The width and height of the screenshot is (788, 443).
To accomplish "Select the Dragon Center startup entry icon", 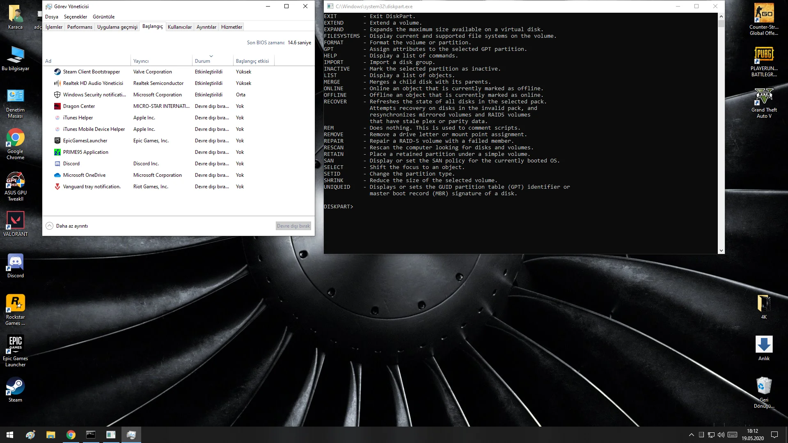I will (57, 106).
